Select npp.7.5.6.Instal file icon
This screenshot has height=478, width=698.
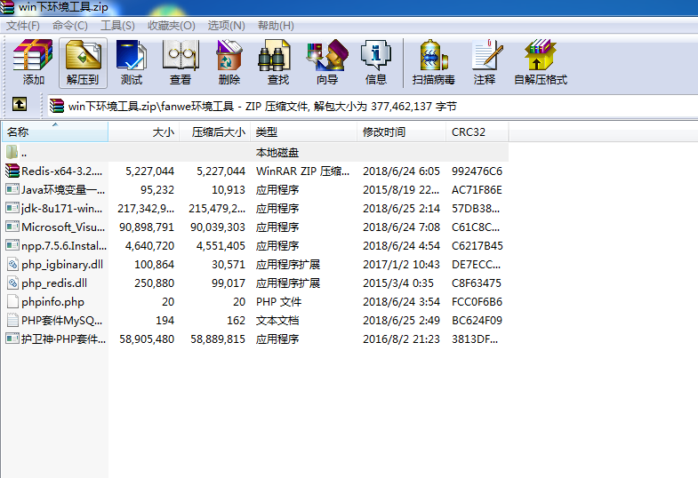point(12,245)
